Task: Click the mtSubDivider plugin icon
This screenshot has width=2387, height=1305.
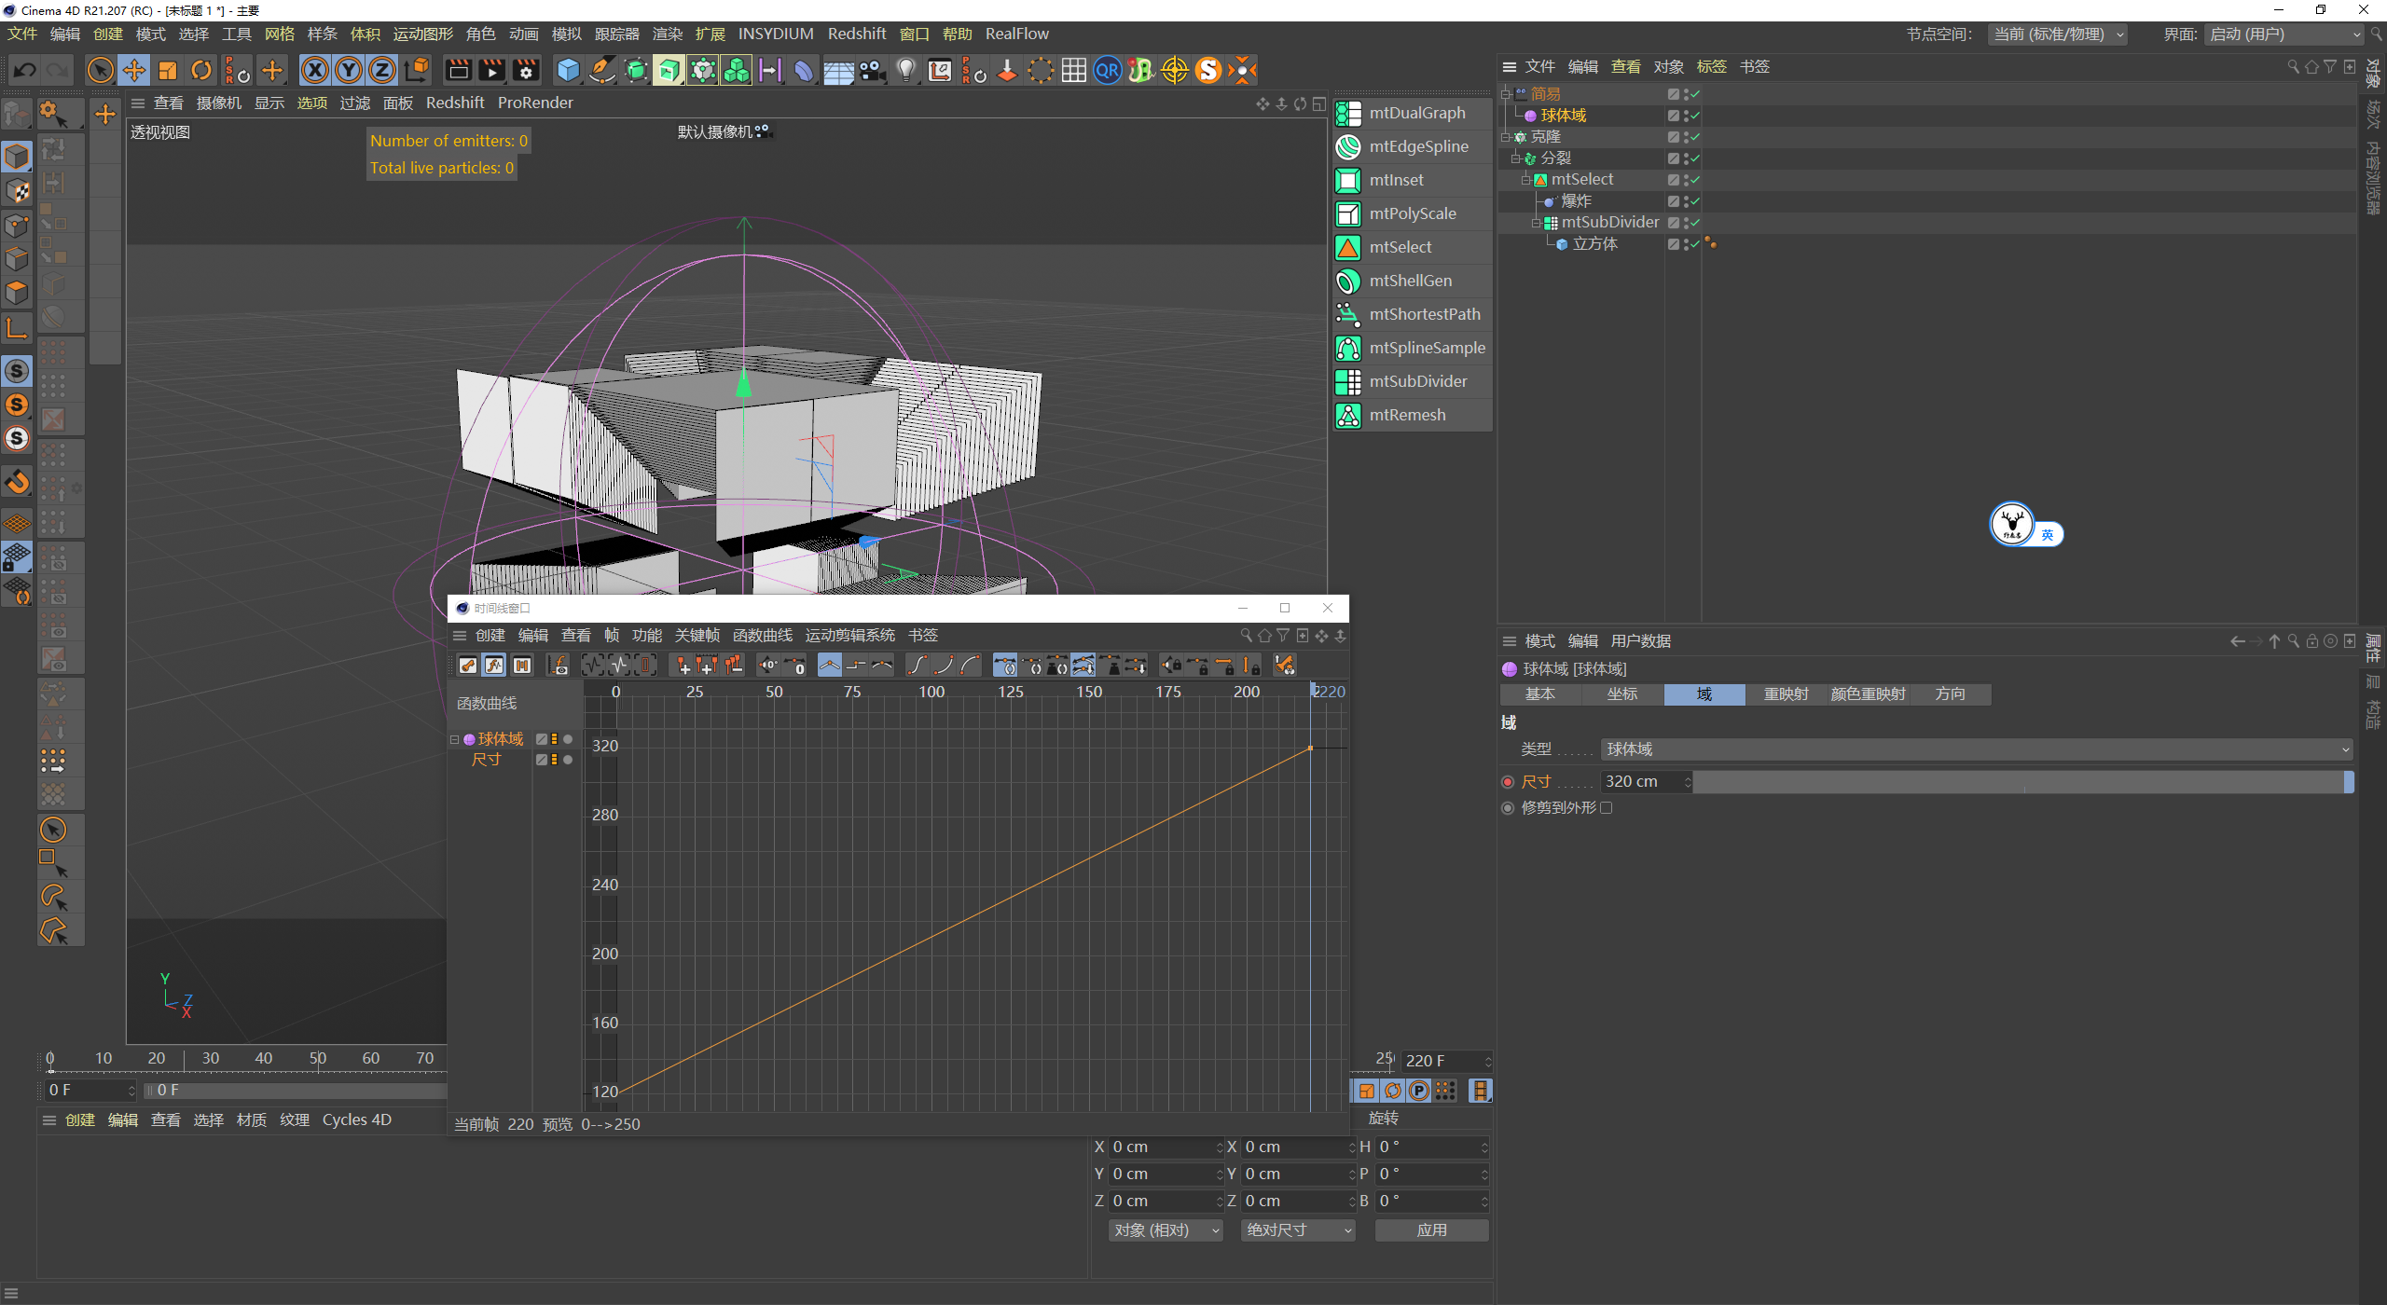Action: 1348,381
